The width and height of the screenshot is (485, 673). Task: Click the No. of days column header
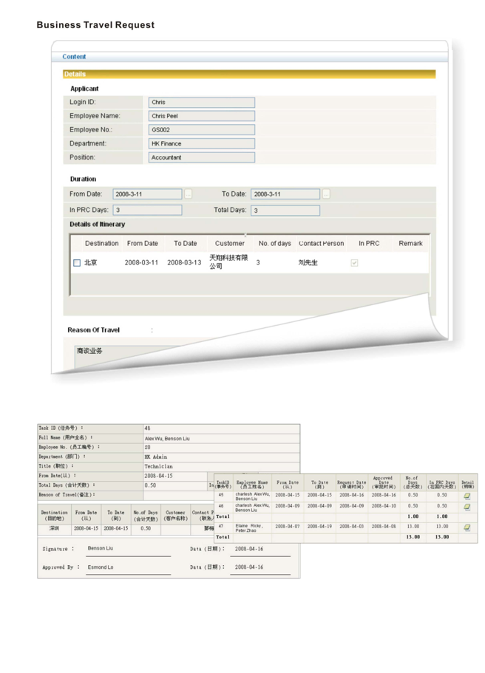tap(275, 243)
